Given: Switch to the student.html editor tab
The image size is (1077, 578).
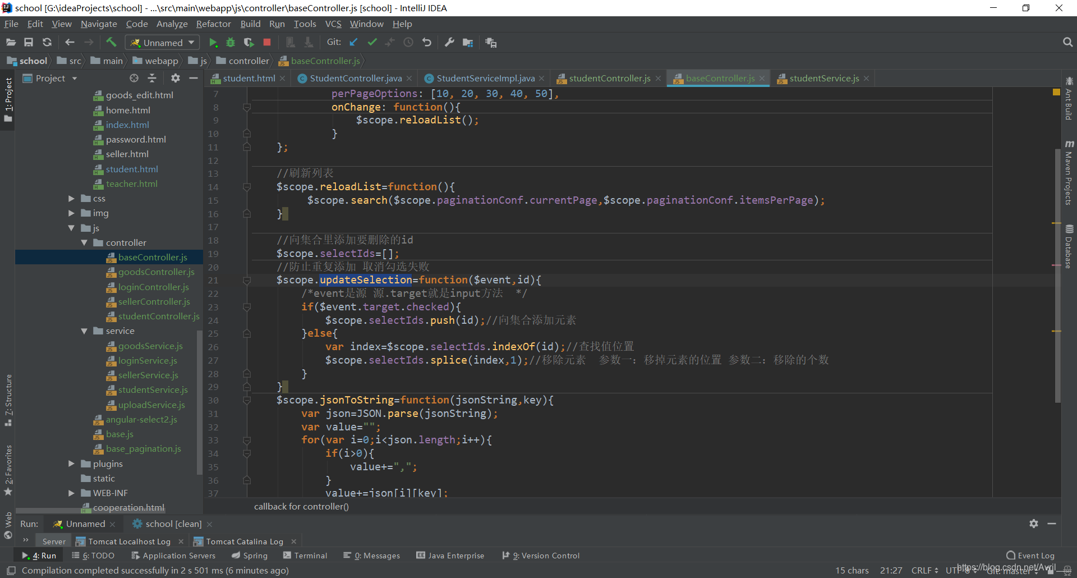Looking at the screenshot, I should pos(248,79).
